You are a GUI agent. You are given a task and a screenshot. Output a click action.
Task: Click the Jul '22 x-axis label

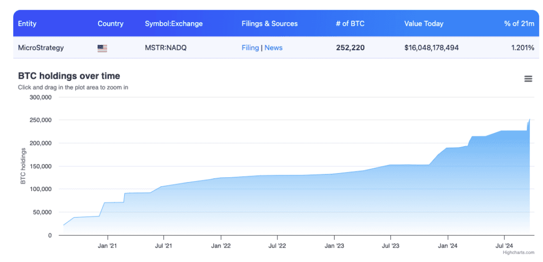277,246
